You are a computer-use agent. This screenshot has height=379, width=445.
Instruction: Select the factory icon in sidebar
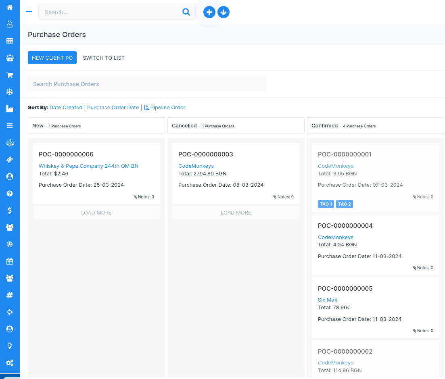[10, 109]
